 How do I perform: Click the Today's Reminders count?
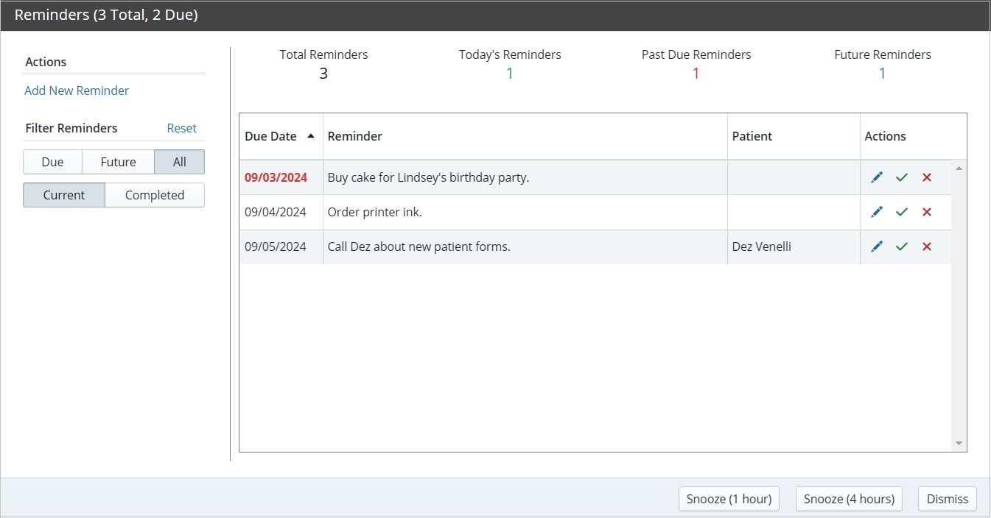pos(510,73)
